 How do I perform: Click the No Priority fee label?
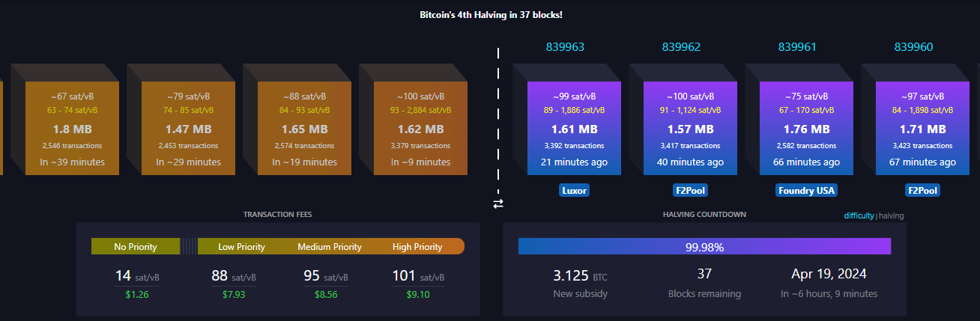click(x=136, y=246)
